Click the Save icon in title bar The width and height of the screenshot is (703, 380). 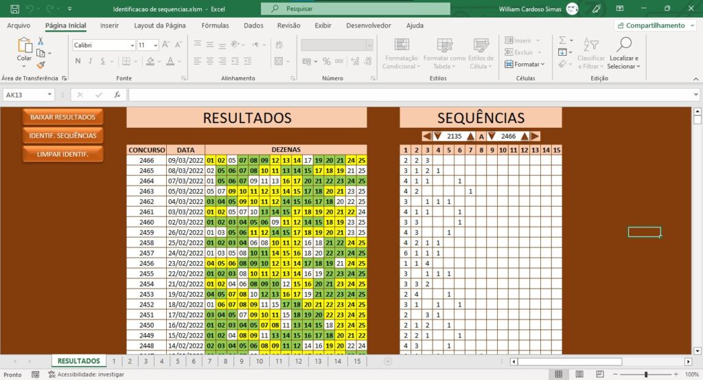[14, 8]
